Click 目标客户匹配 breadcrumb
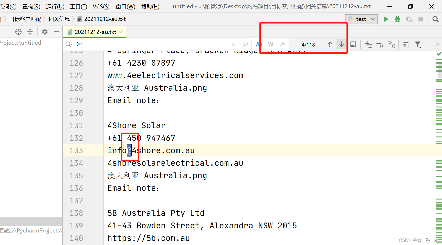This screenshot has height=245, width=442. [x=25, y=19]
